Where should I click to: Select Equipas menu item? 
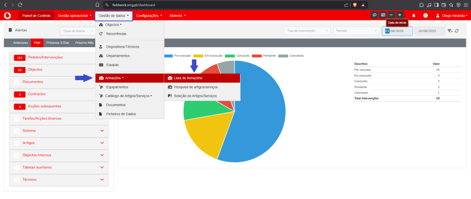[x=130, y=65]
